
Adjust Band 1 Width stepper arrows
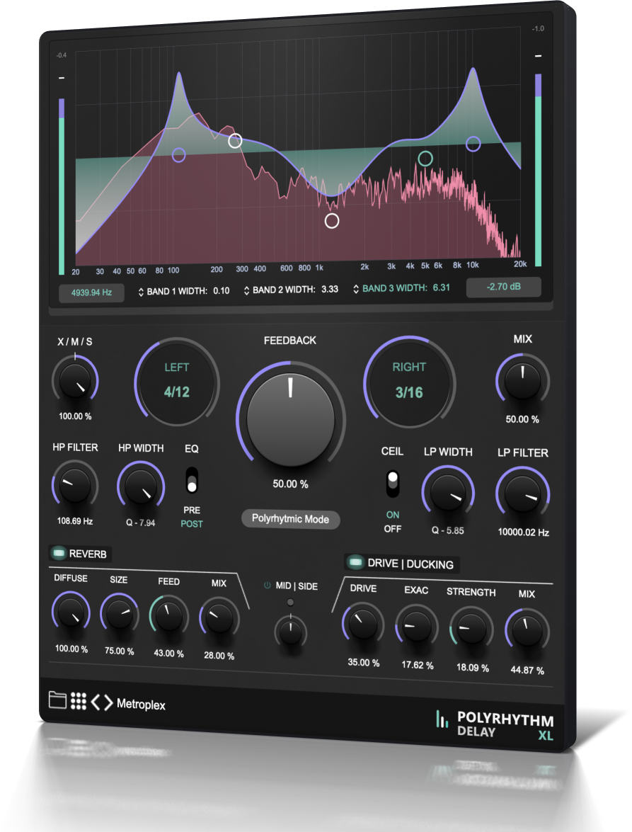point(141,292)
